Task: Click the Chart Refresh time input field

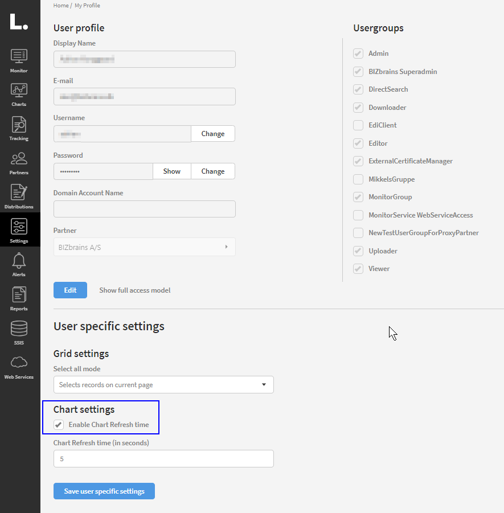Action: [x=163, y=458]
